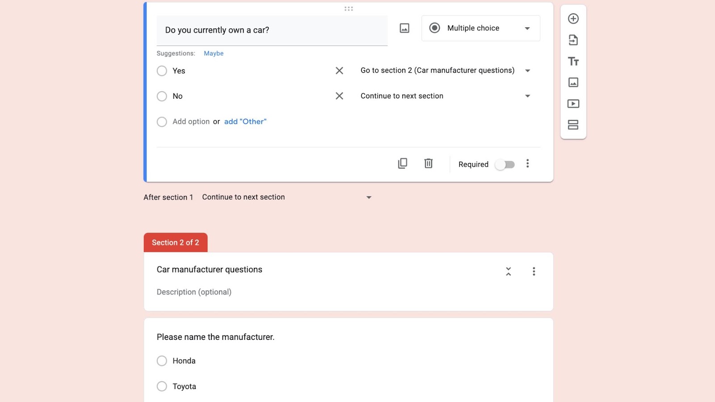Add a title and description block
715x402 pixels.
coord(573,61)
